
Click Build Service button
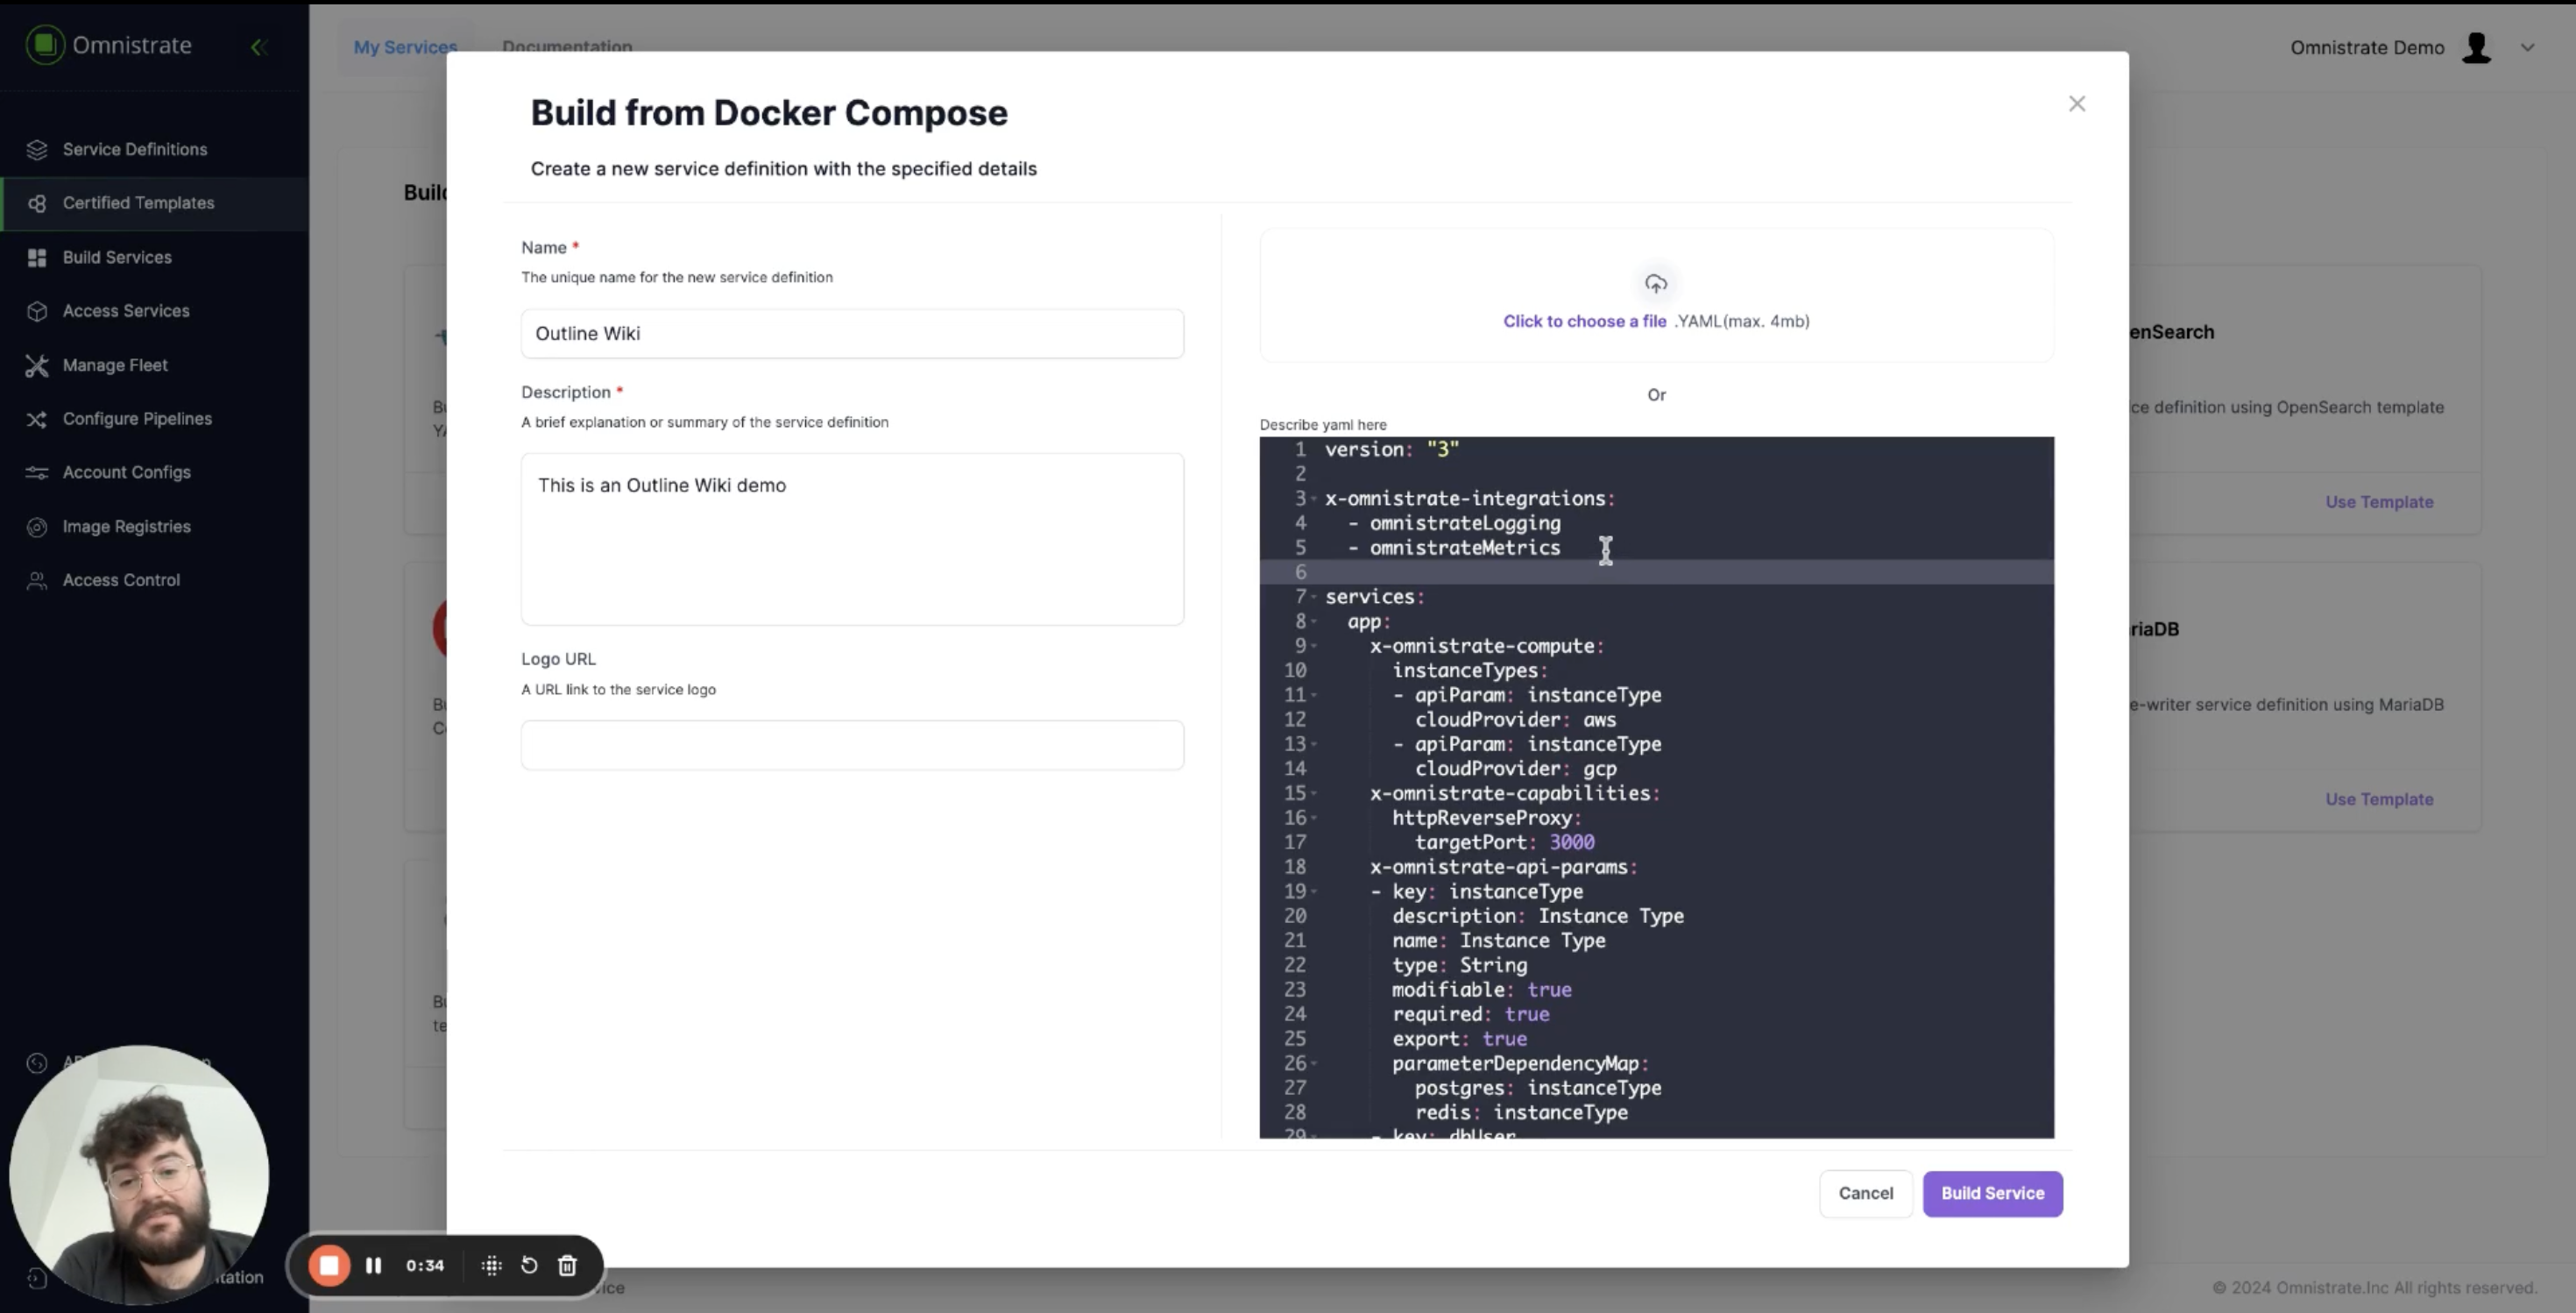point(1992,1193)
